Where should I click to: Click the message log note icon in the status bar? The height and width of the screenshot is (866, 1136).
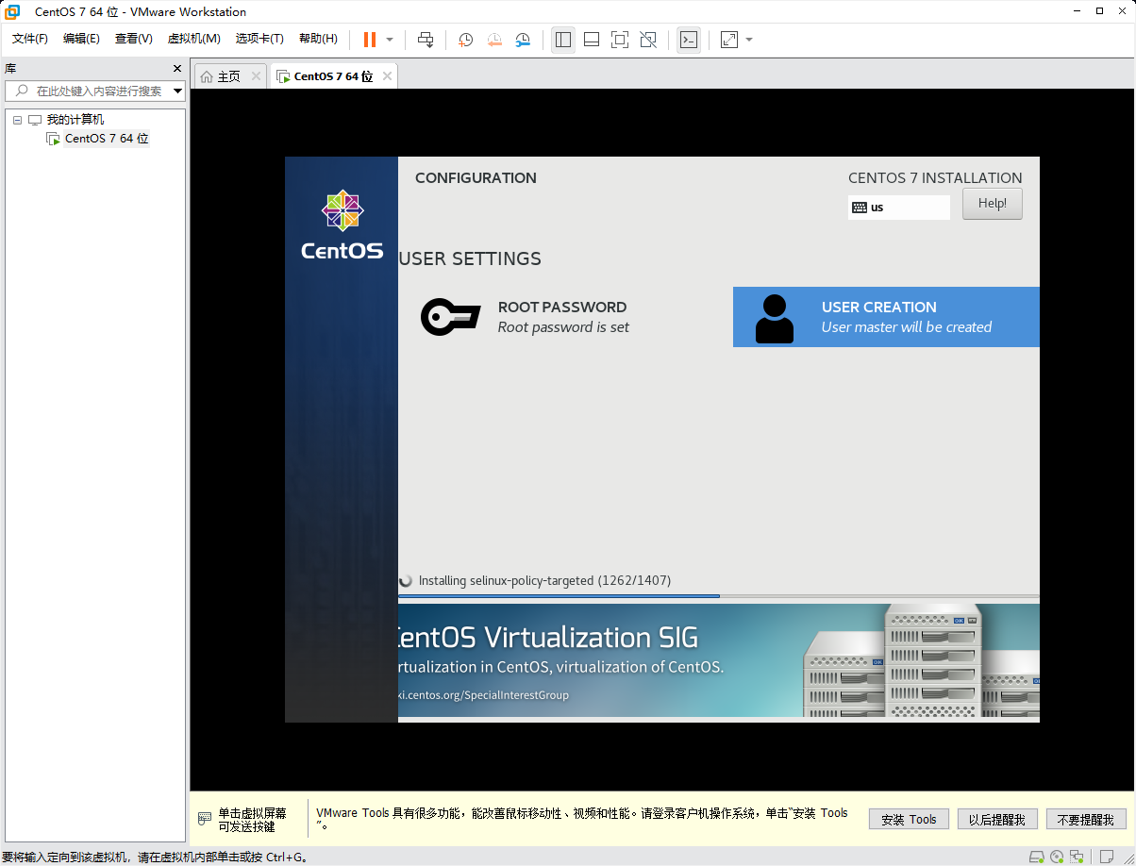[x=1108, y=857]
